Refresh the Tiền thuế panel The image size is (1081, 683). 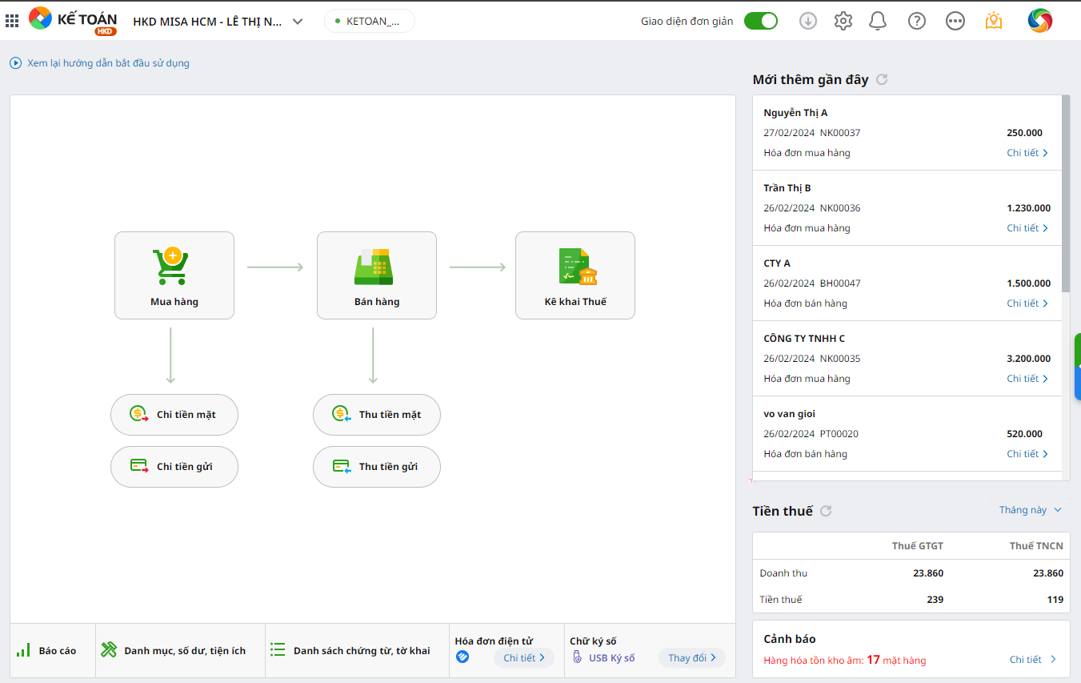coord(827,511)
